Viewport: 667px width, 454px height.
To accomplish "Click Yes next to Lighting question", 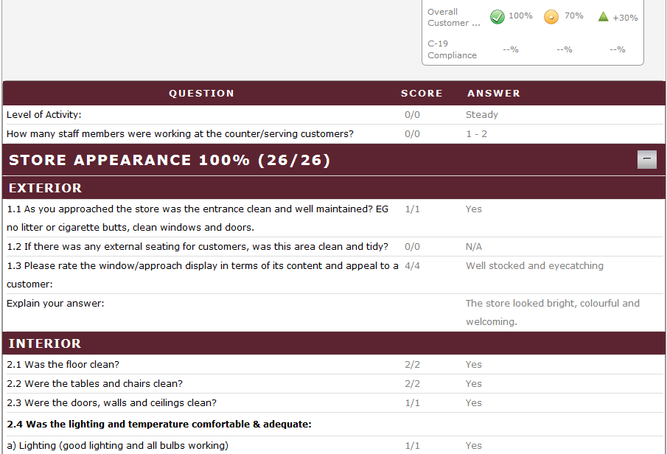I will click(x=473, y=445).
